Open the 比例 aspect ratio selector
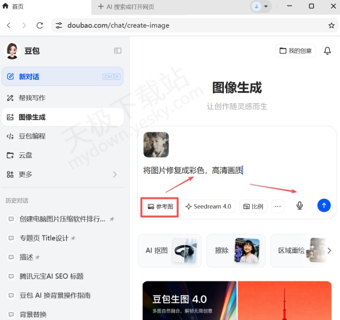The height and width of the screenshot is (320, 340). click(x=253, y=206)
